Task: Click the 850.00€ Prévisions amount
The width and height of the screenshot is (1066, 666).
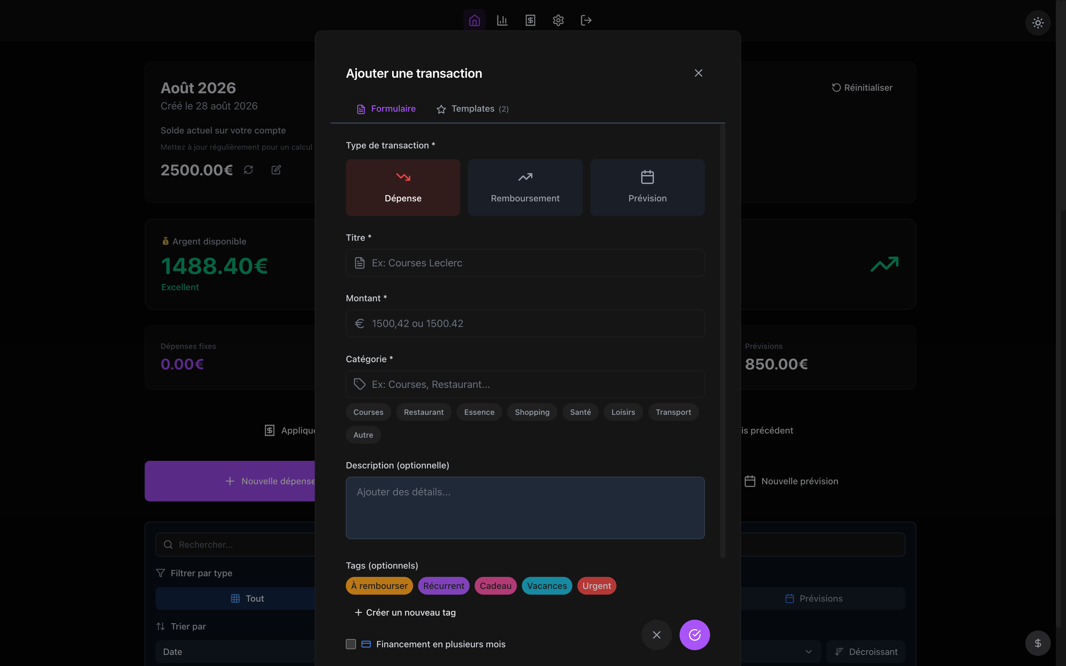Action: point(776,364)
